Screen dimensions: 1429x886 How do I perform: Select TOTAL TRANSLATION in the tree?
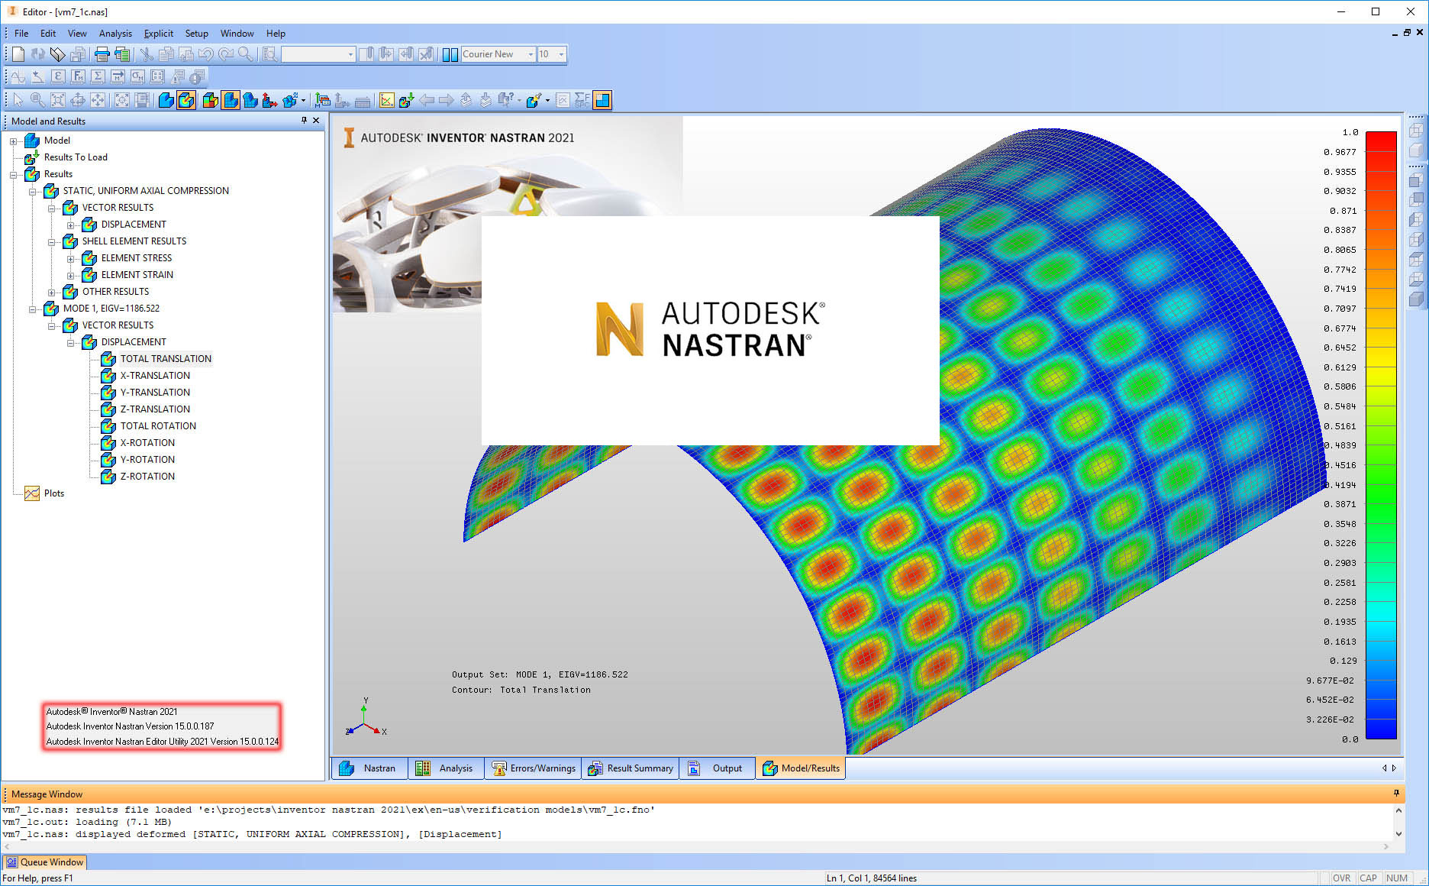pos(166,359)
